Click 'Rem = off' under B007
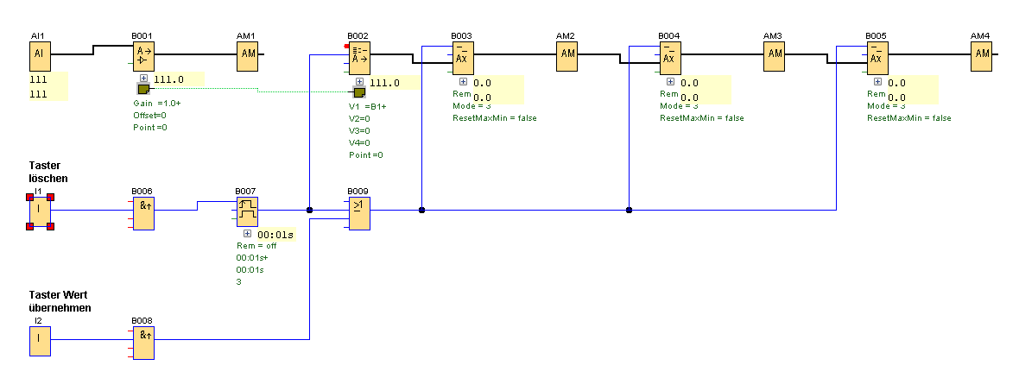This screenshot has height=378, width=1019. (x=256, y=245)
